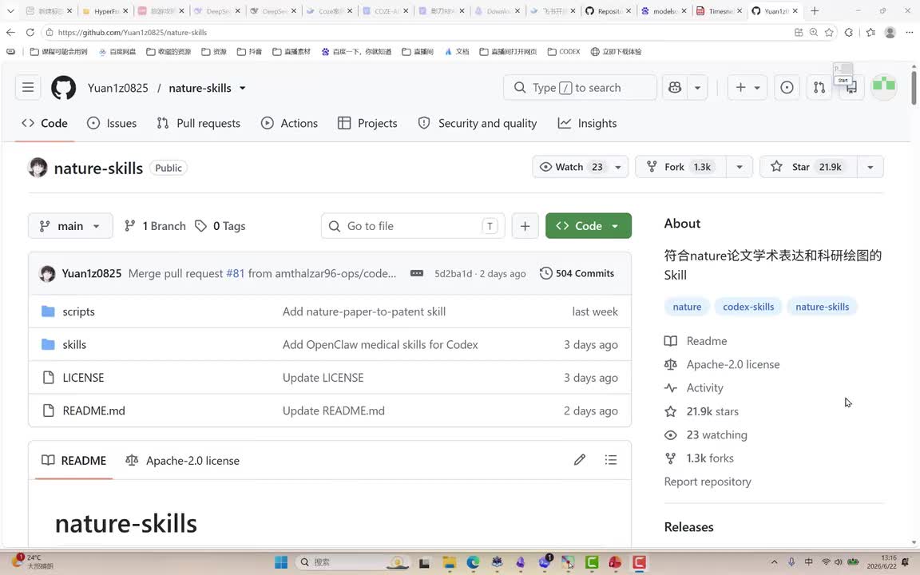Expand the Fork options dropdown arrow
Viewport: 920px width, 575px height.
click(x=740, y=167)
